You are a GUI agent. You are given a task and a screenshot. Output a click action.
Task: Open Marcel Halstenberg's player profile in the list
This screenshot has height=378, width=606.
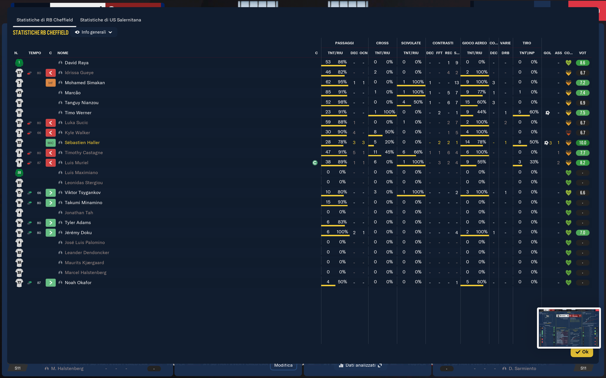(x=86, y=273)
